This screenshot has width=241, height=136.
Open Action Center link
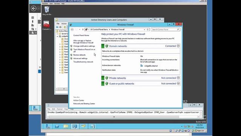(79, 100)
